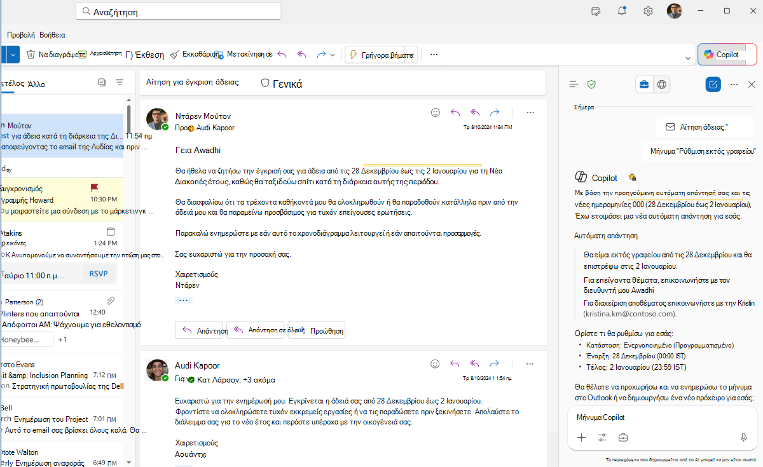The height and width of the screenshot is (467, 763).
Task: Add a reaction with the emoji icon on Ντάρεν's message
Action: 436,112
